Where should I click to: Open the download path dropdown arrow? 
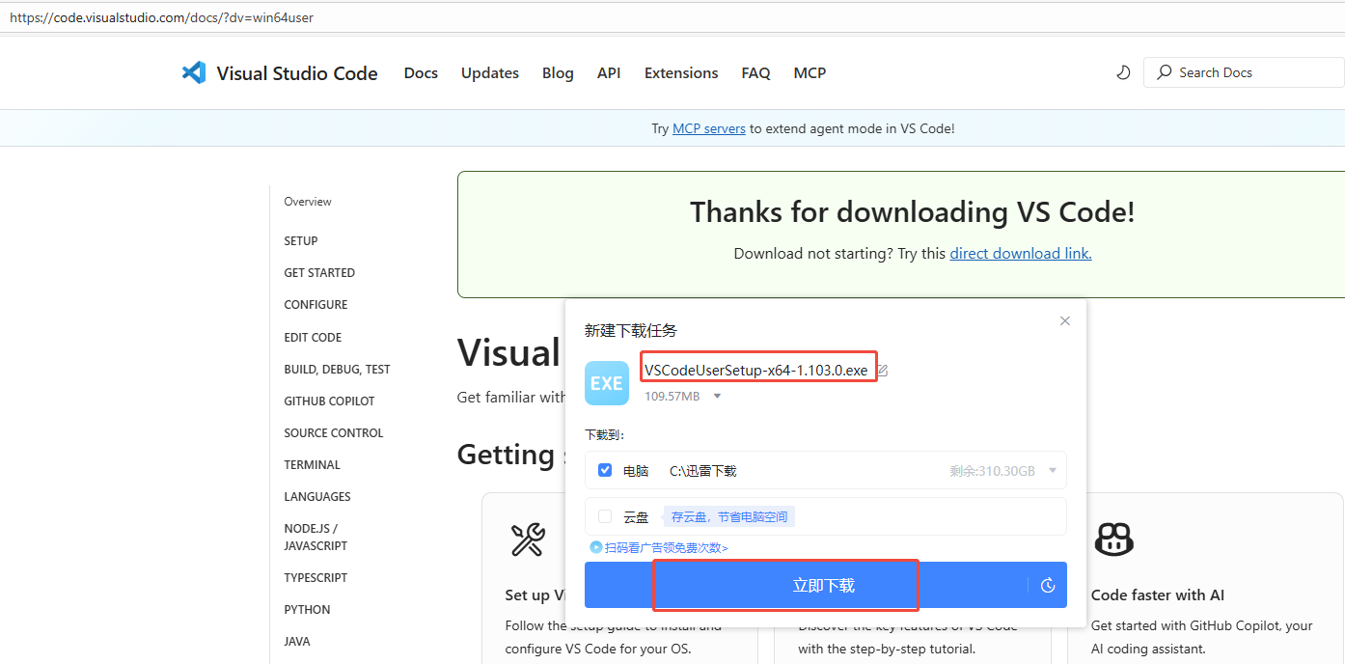click(1052, 471)
